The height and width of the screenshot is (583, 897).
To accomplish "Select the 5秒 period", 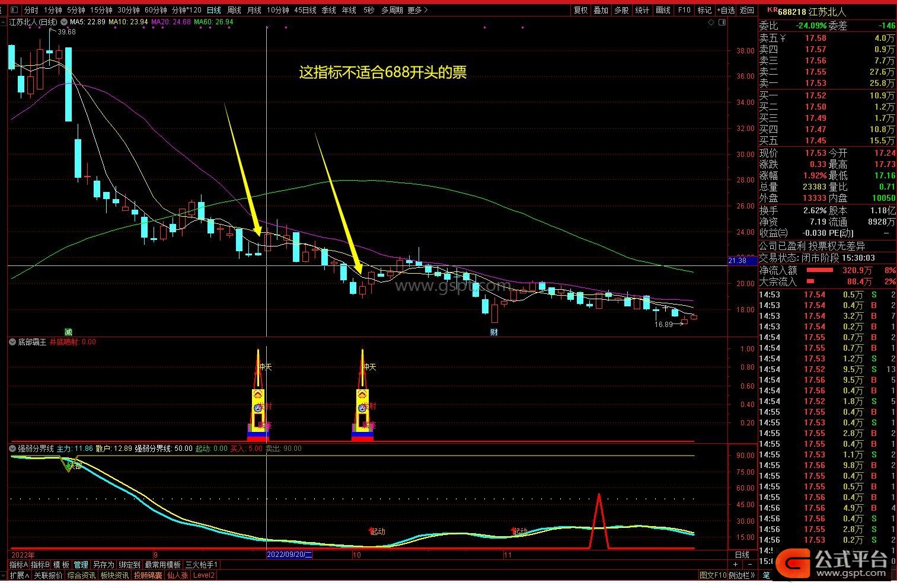I will (x=369, y=10).
